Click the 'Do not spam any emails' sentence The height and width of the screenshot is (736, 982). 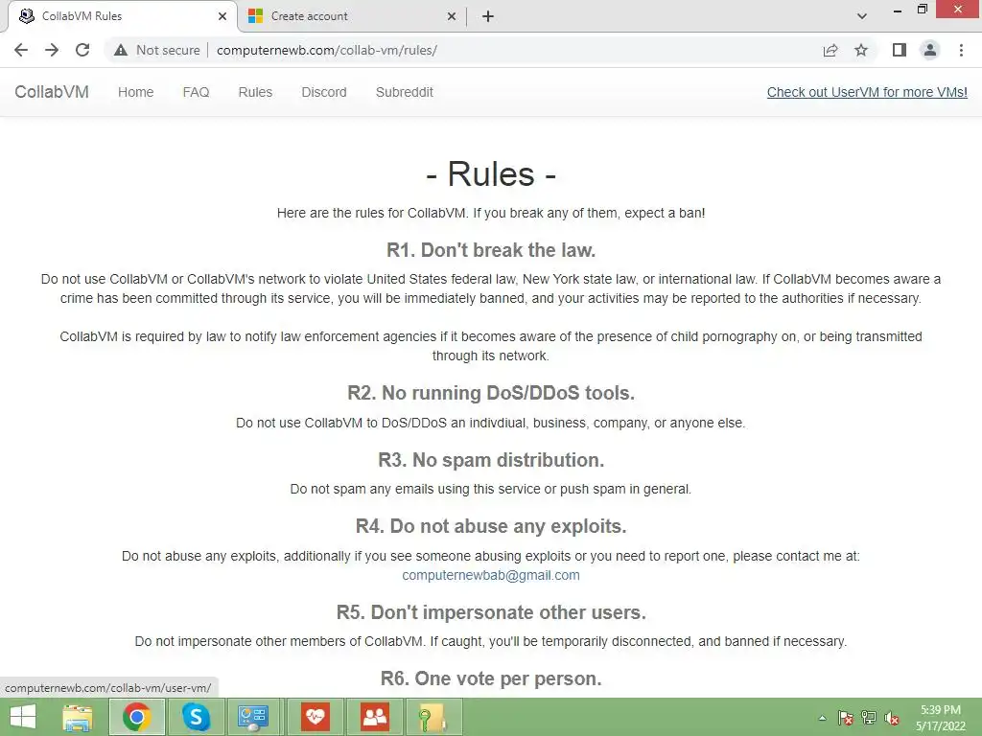click(491, 489)
